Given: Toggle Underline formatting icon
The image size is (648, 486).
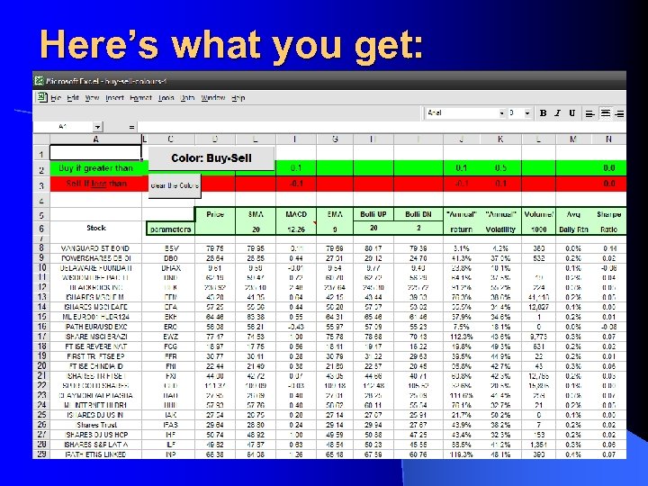Looking at the screenshot, I should [x=572, y=112].
